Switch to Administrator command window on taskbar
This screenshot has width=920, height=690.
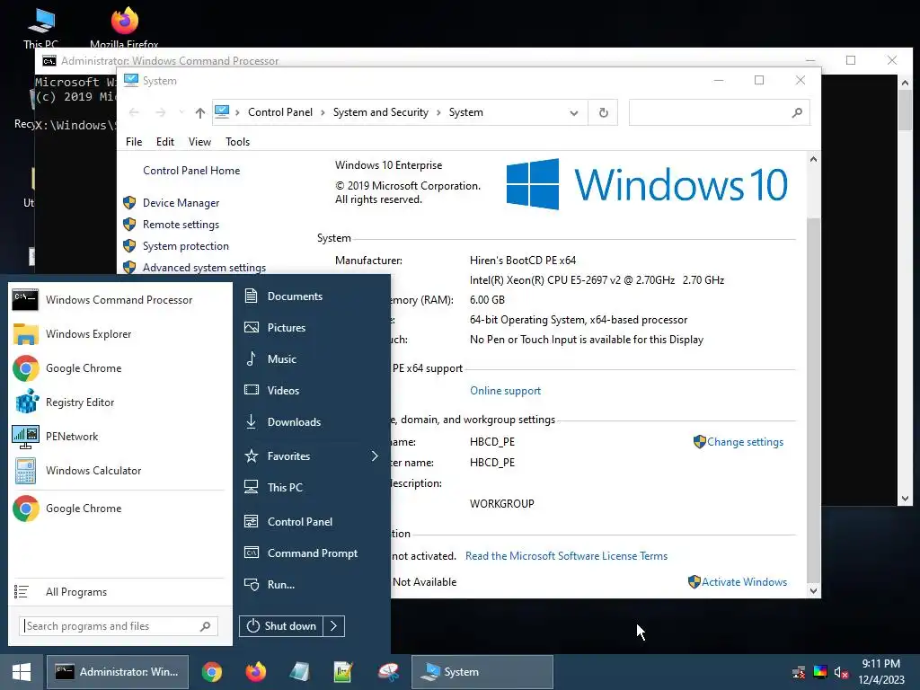coord(118,672)
